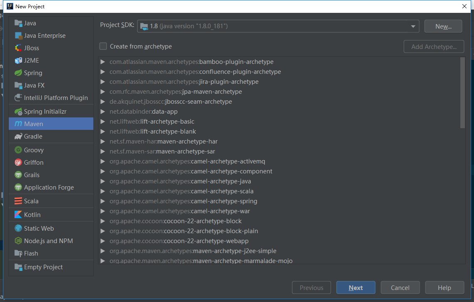Close the New Project dialog
Screen dimensions: 474x302
[464, 6]
